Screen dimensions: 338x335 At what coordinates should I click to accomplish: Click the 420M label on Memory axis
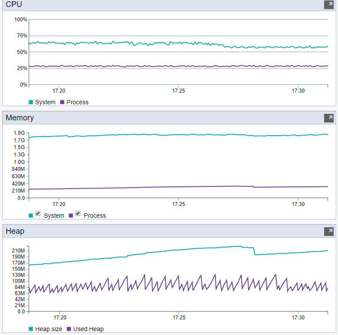[18, 184]
